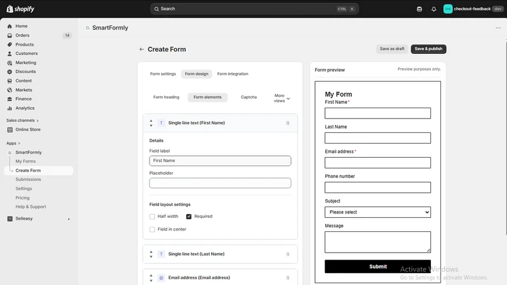Open the SmartFormly three-dot menu
507x285 pixels.
tap(498, 28)
